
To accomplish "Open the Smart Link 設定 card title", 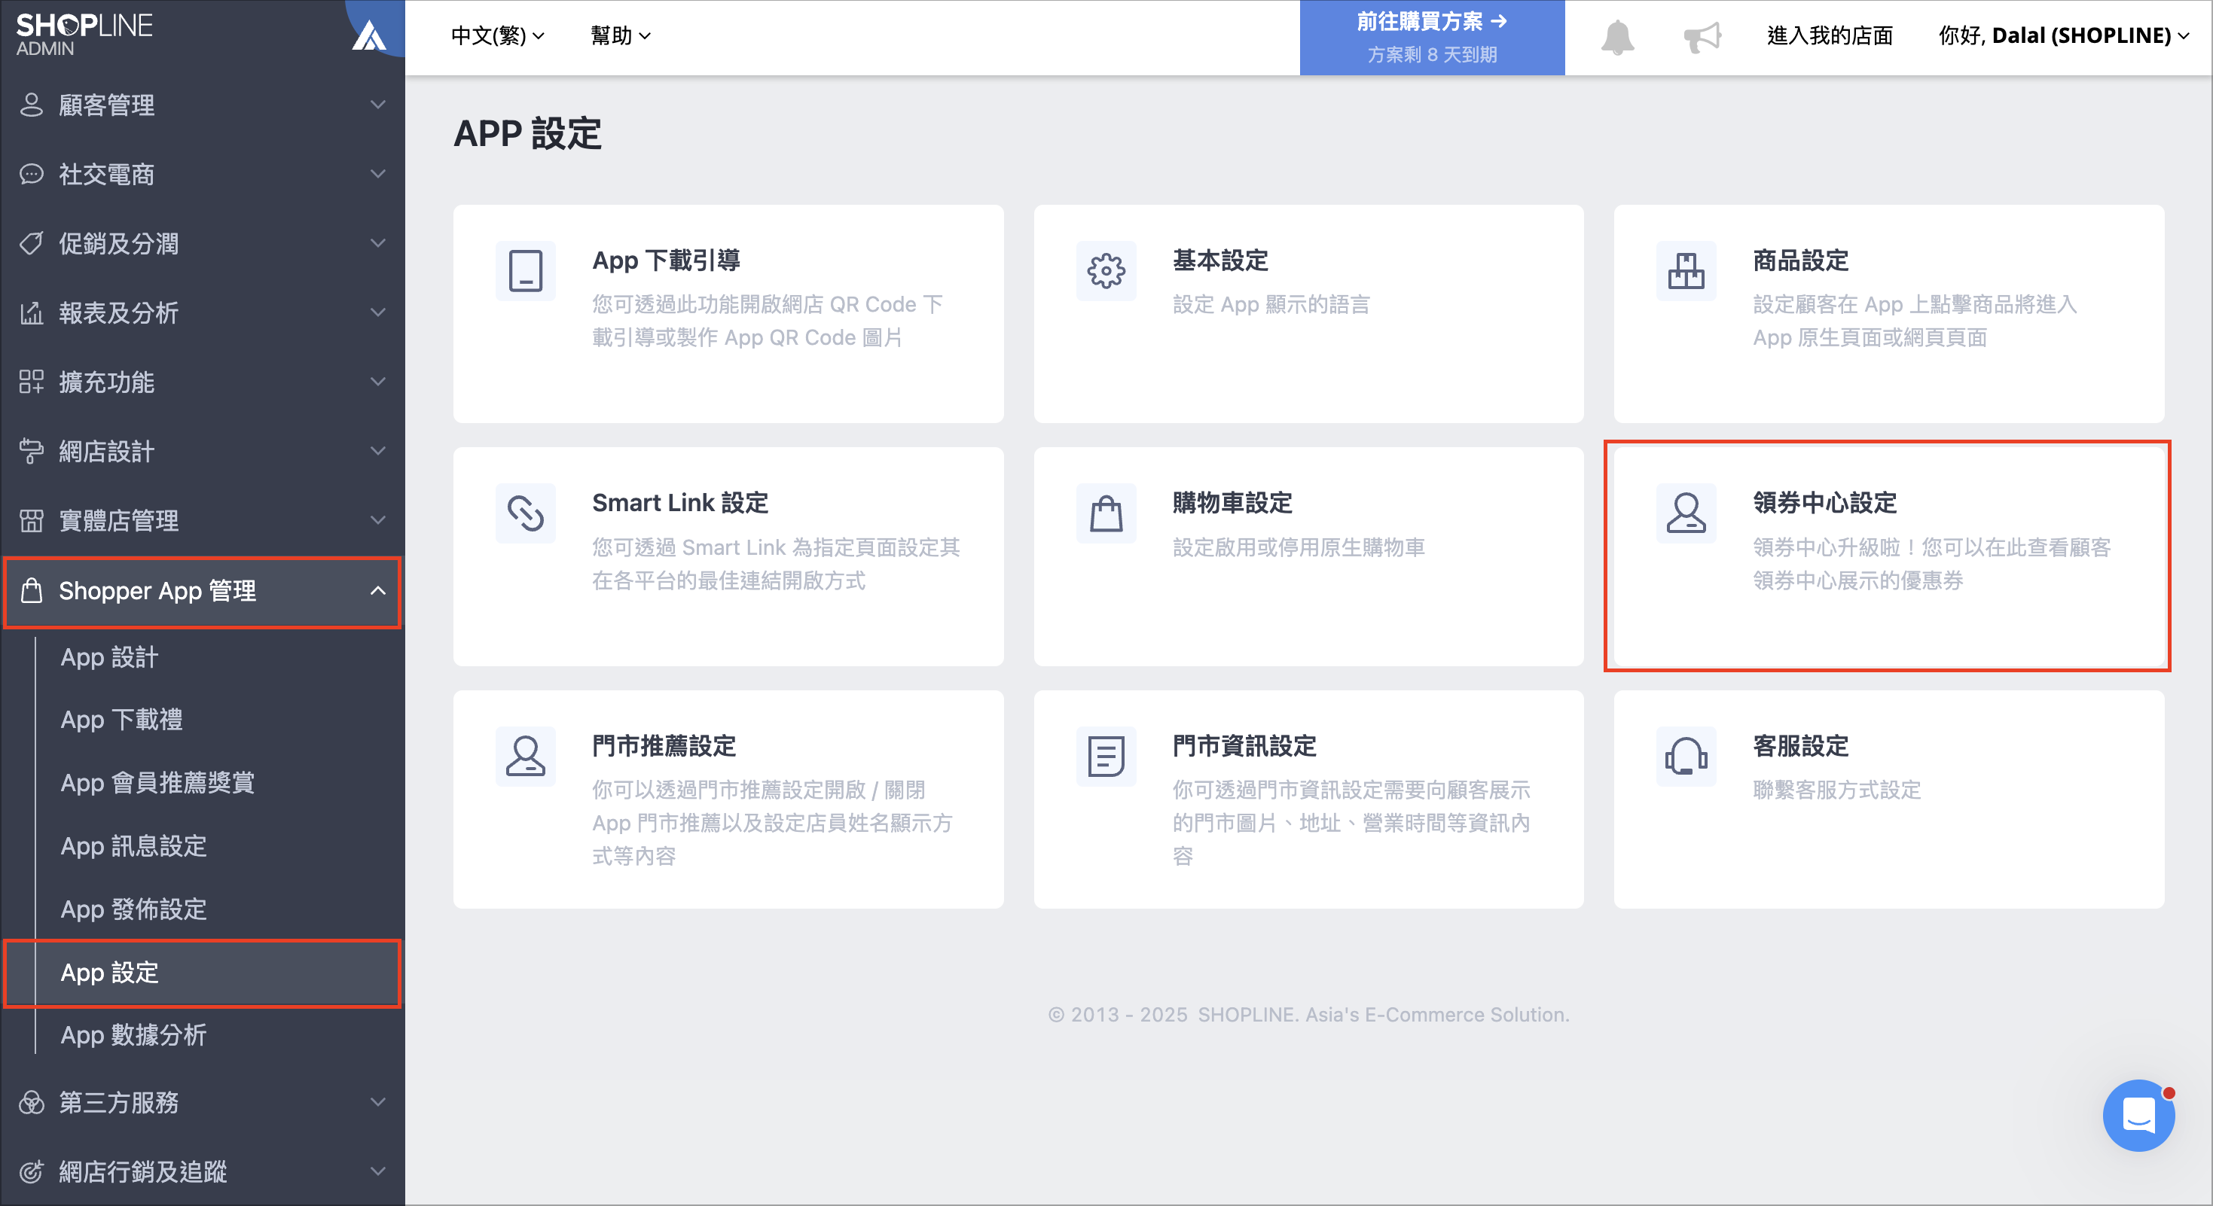I will pyautogui.click(x=679, y=503).
